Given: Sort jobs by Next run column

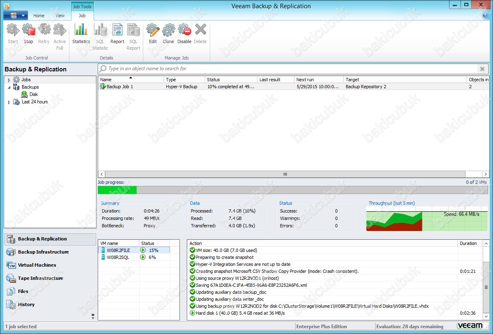Looking at the screenshot, I should (x=319, y=80).
